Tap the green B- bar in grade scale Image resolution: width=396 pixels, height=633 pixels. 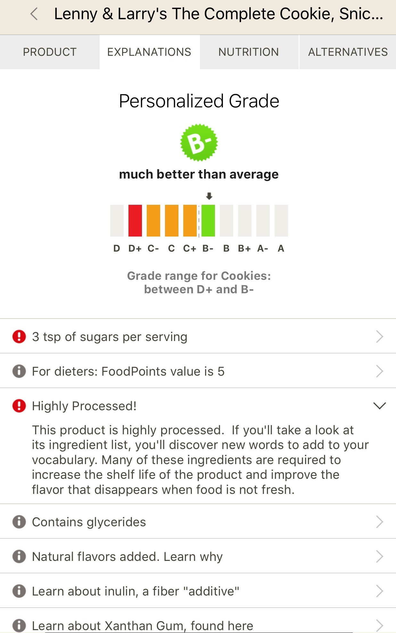click(208, 221)
